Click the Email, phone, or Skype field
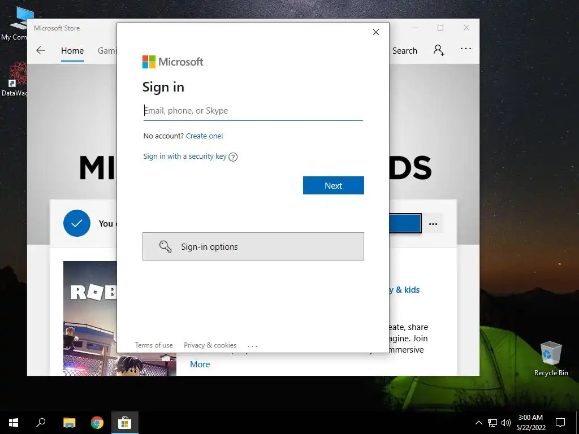579x434 pixels. [x=253, y=111]
